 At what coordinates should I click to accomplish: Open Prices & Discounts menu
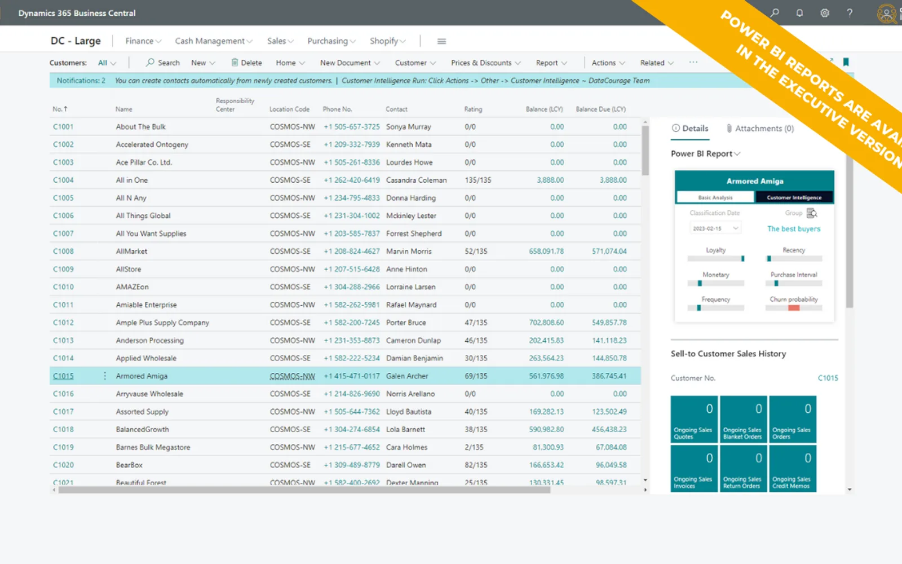pyautogui.click(x=486, y=63)
